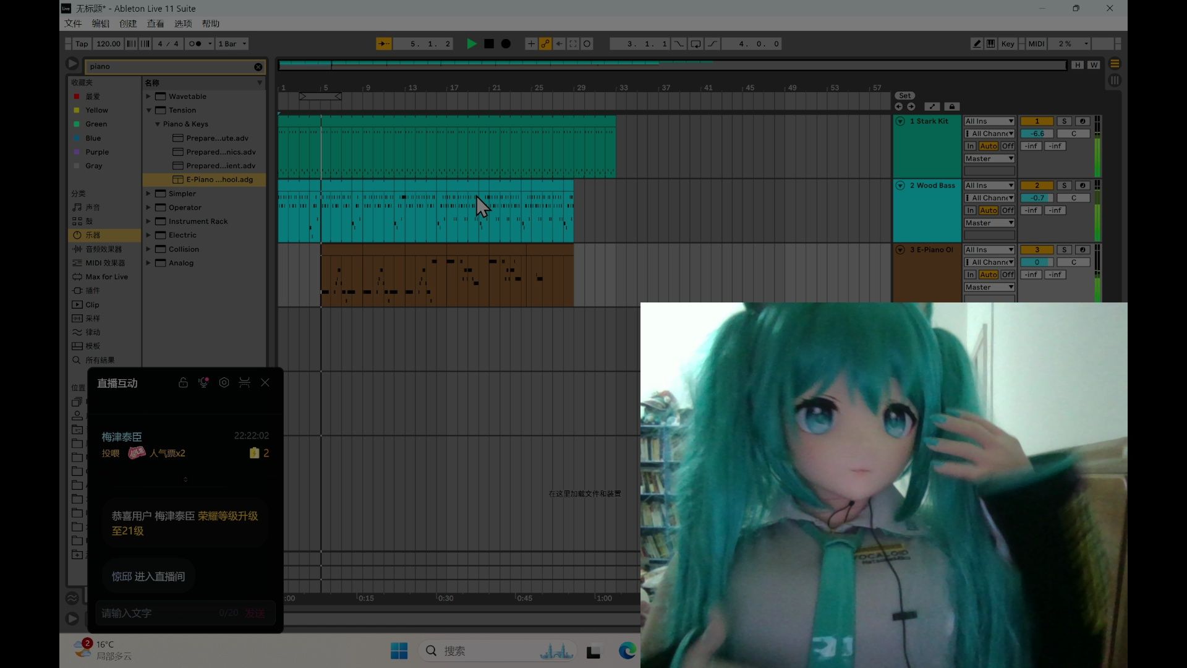Jump to next locator arrow

[911, 106]
